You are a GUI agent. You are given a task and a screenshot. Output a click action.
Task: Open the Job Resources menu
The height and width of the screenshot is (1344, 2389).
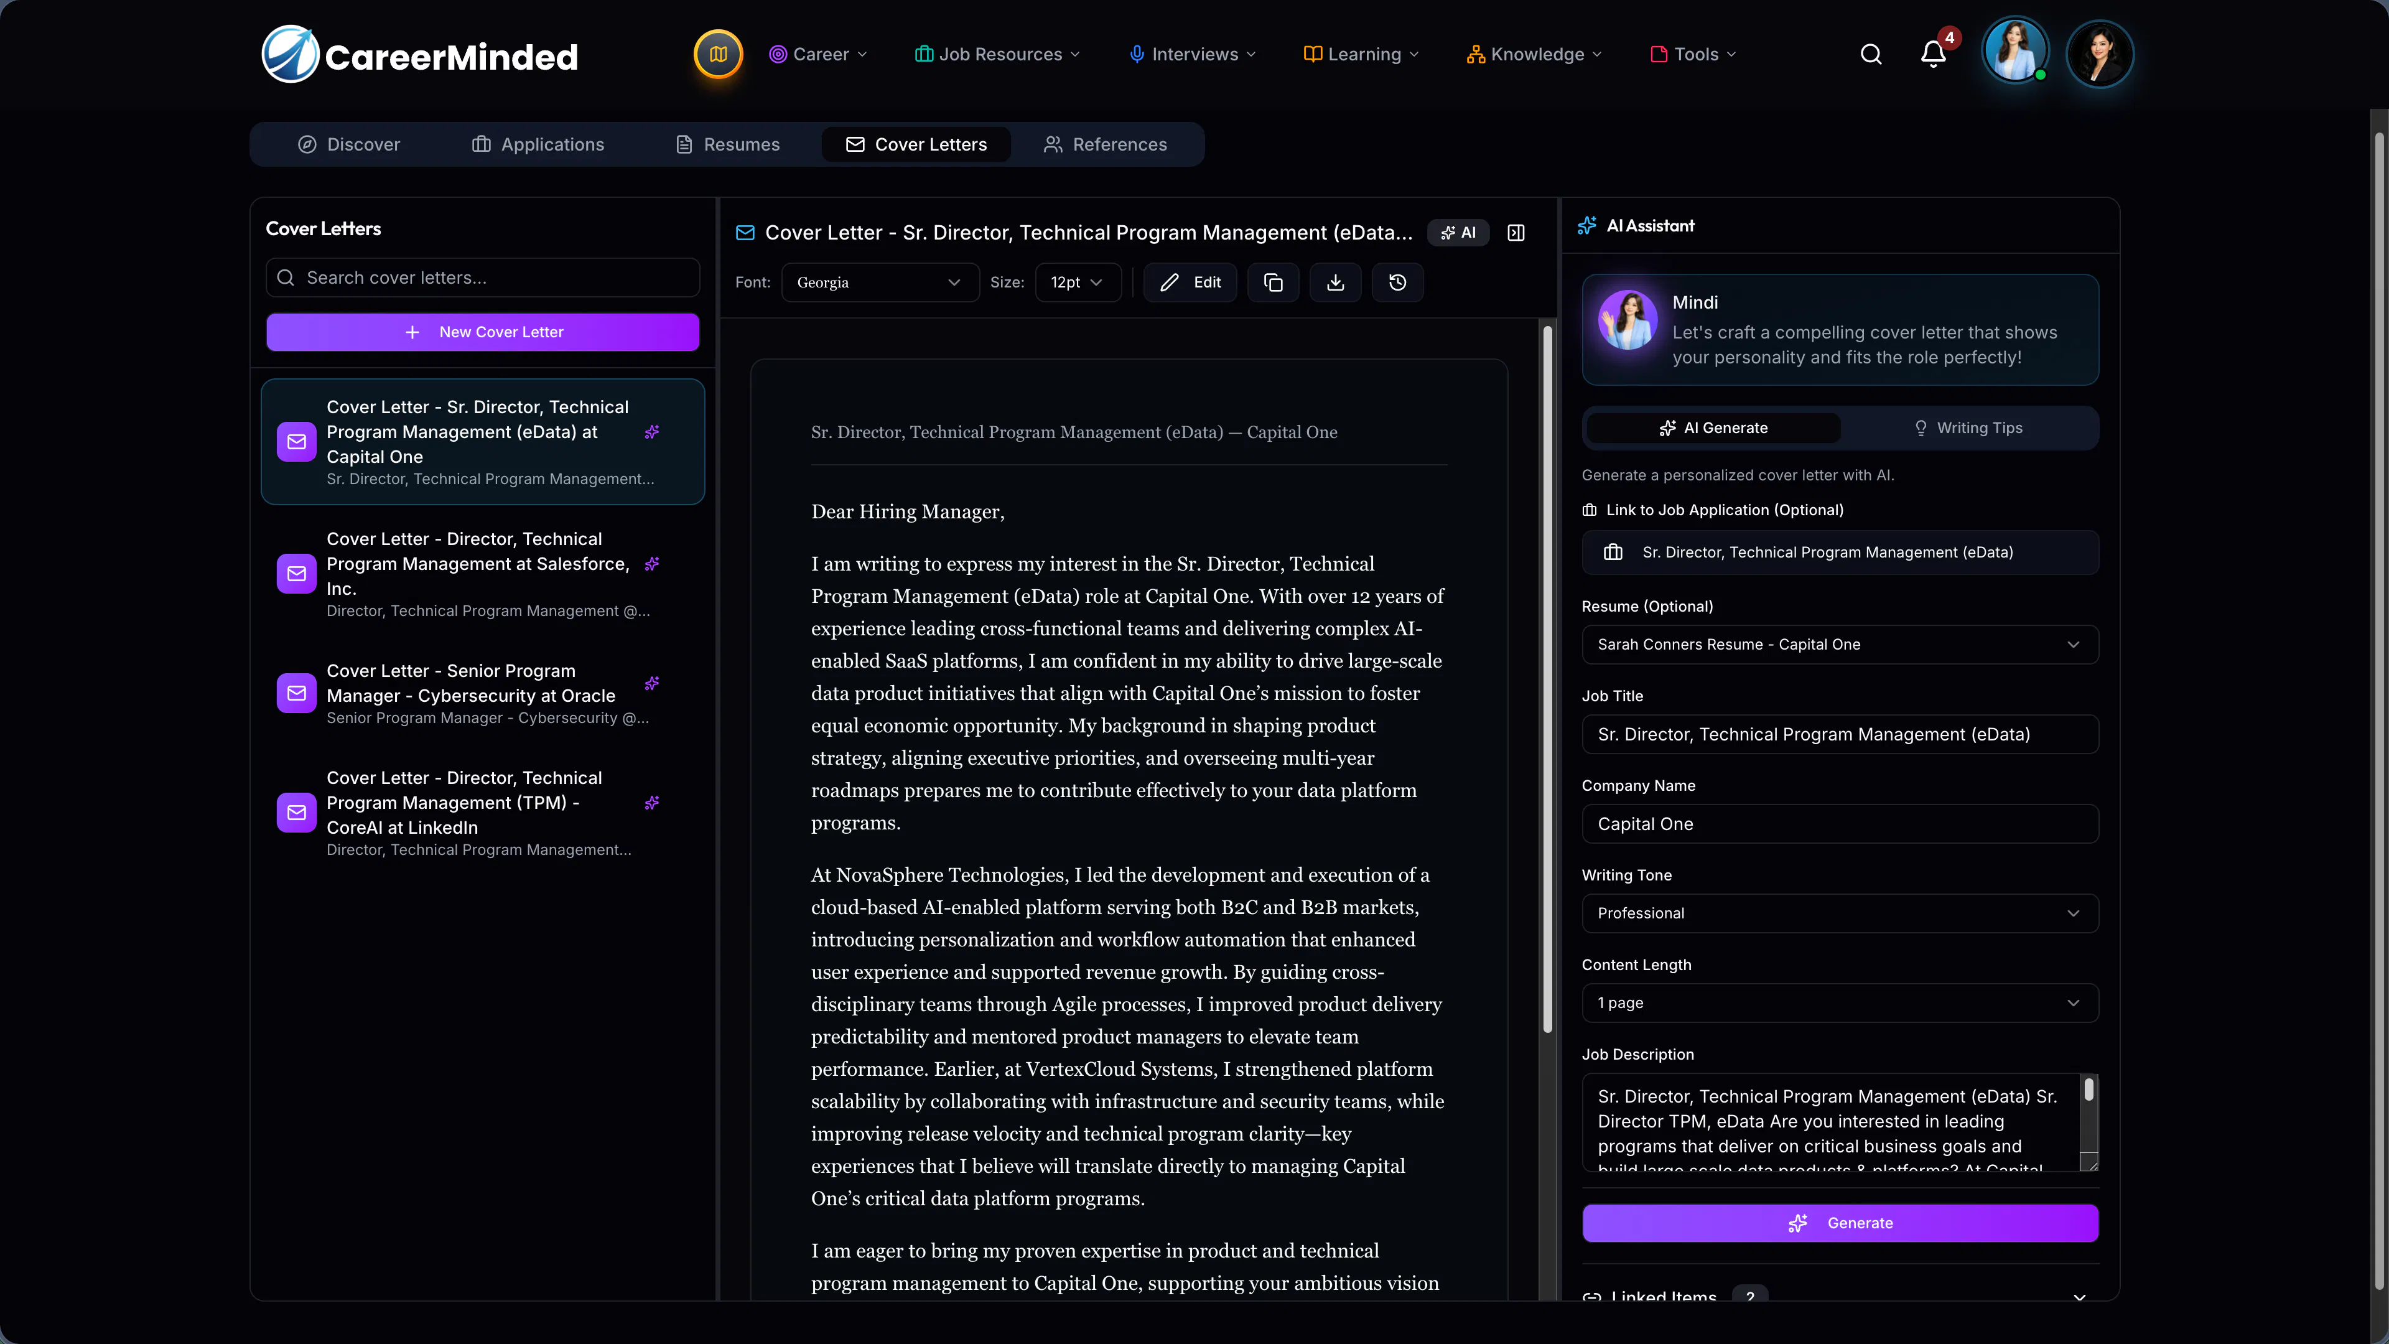pos(997,55)
